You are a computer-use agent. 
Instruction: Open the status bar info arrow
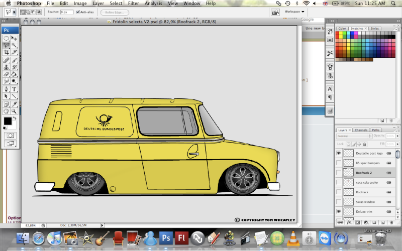pos(102,225)
